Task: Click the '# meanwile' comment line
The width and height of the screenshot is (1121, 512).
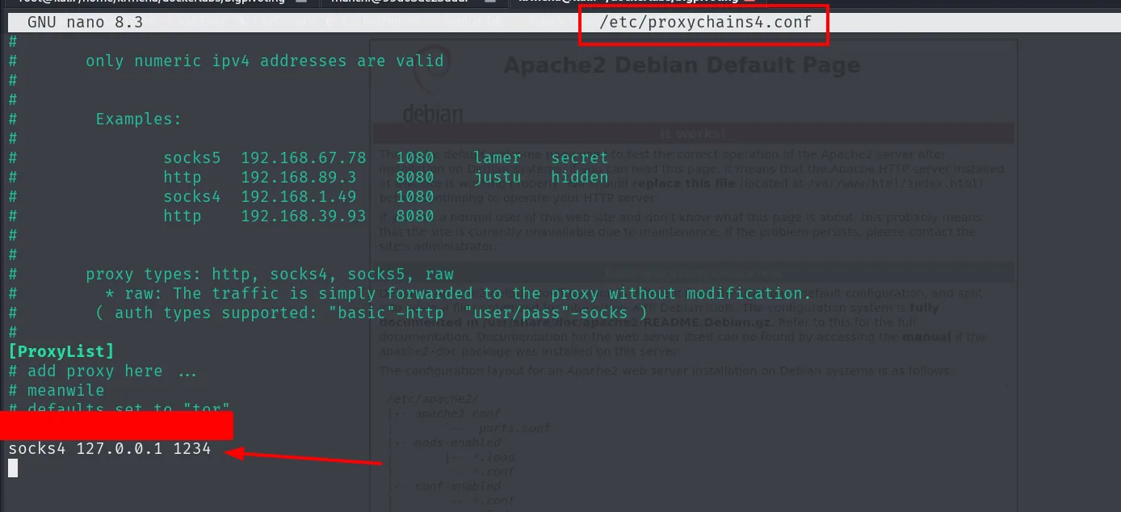Action: pyautogui.click(x=57, y=390)
